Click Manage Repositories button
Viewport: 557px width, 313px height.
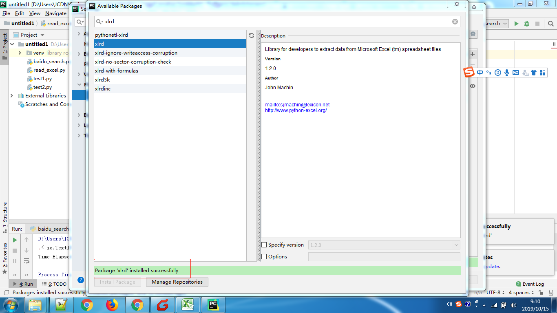pos(177,282)
